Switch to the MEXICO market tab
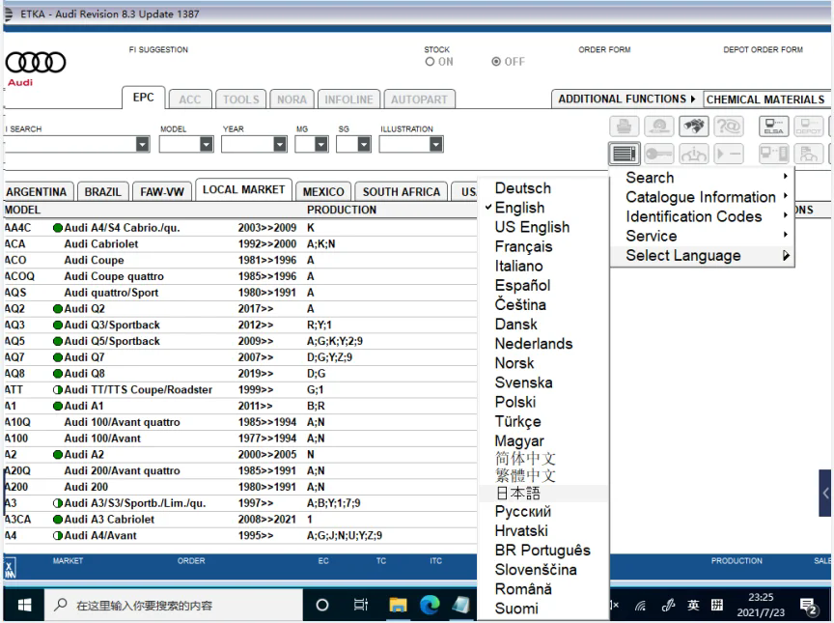 click(x=323, y=191)
